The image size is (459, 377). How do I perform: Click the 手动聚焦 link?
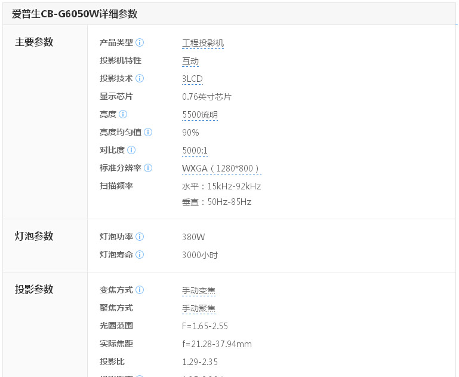(x=199, y=308)
